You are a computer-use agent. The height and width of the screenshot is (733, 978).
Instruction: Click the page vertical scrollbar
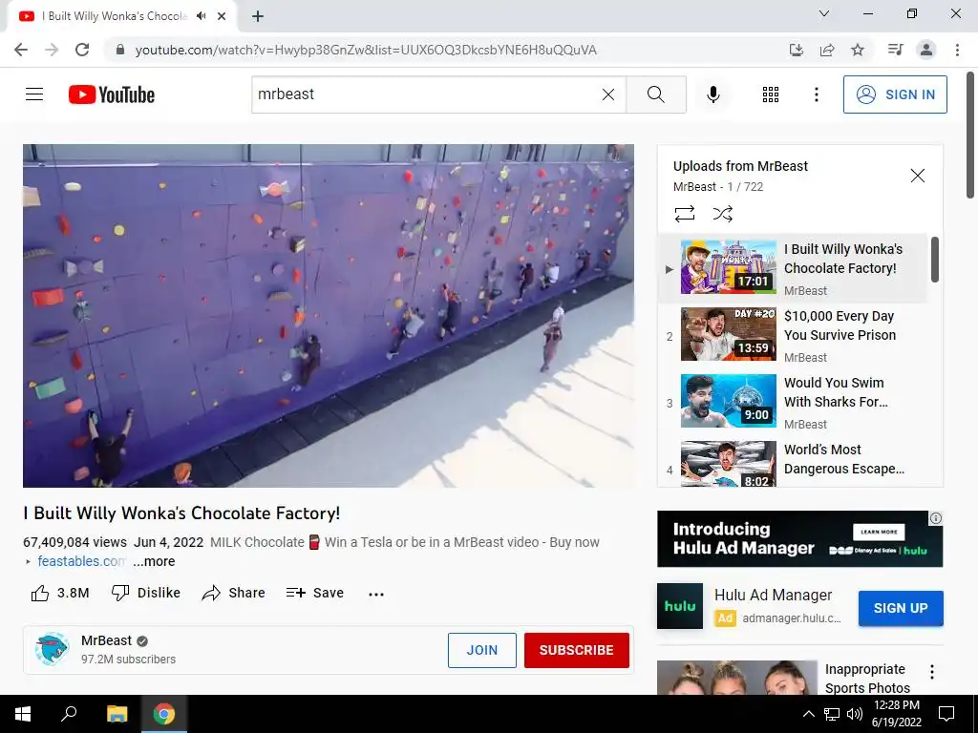pos(970,135)
